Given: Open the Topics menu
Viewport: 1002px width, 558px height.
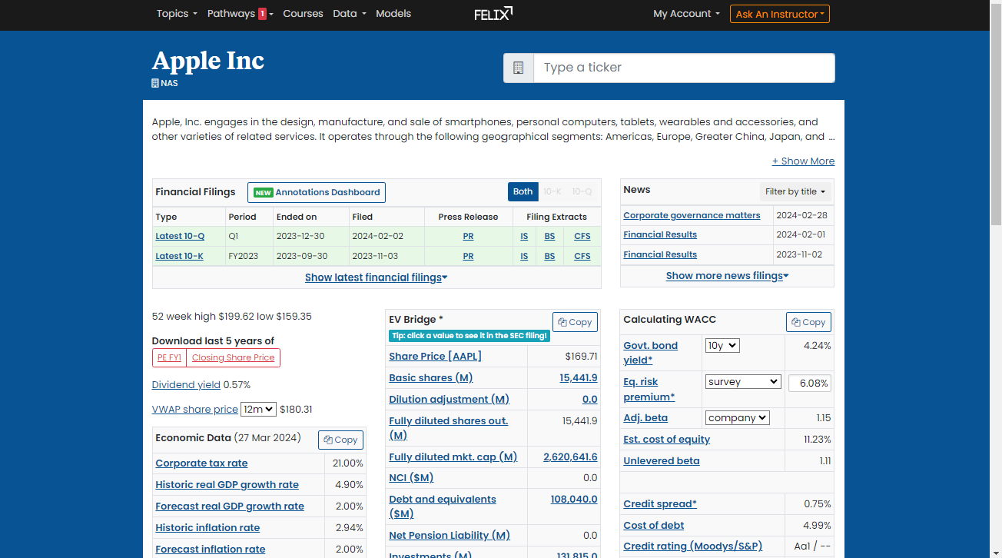Looking at the screenshot, I should click(177, 14).
